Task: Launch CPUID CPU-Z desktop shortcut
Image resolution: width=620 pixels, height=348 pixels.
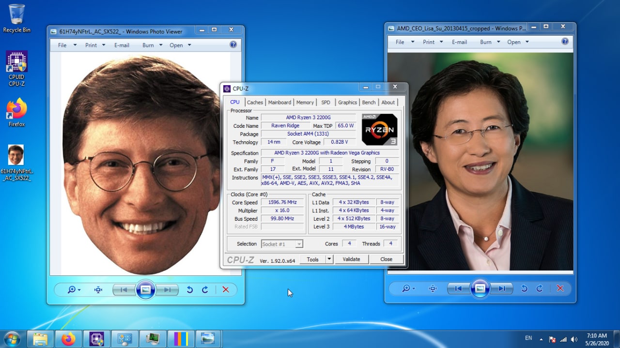Action: (16, 68)
